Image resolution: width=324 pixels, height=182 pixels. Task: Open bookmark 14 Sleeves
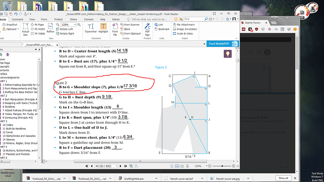9,140
